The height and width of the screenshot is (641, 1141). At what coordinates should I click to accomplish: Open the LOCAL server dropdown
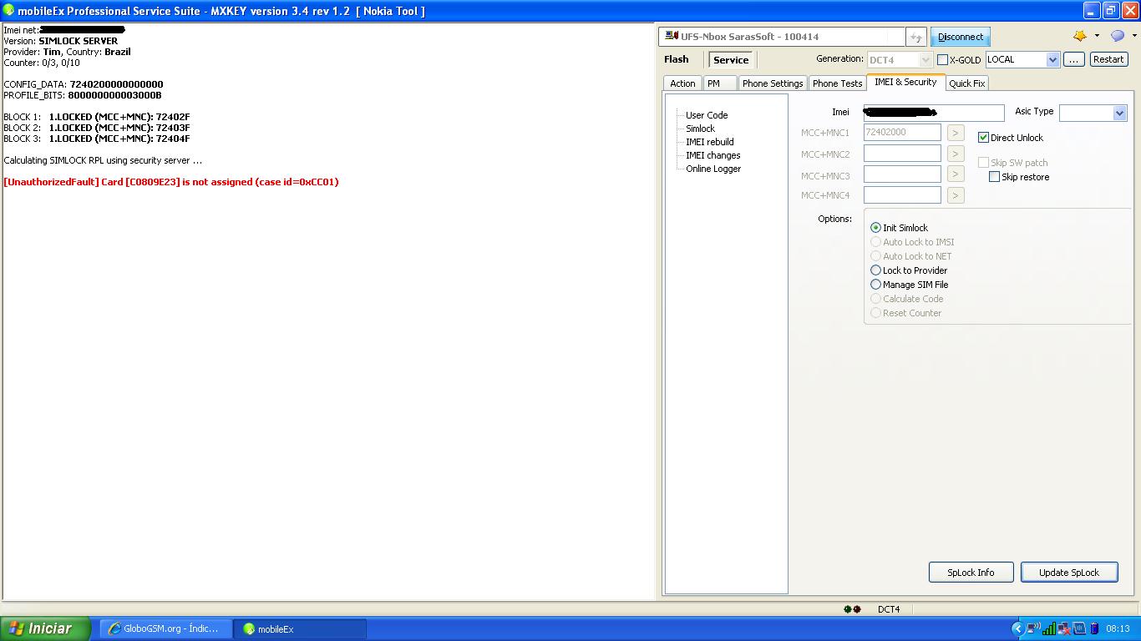(x=1052, y=60)
